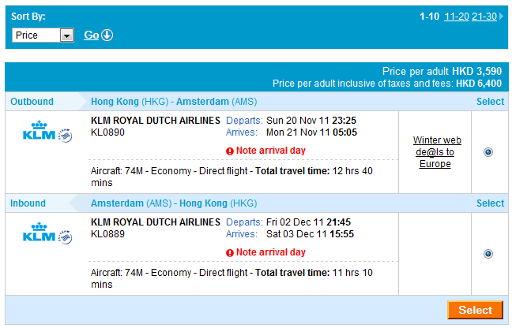Click the KLM logo on inbound flight

pos(40,233)
